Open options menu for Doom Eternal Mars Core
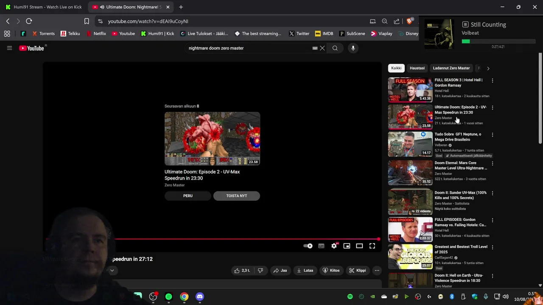Screen dimensions: 543x305 pos(493,163)
